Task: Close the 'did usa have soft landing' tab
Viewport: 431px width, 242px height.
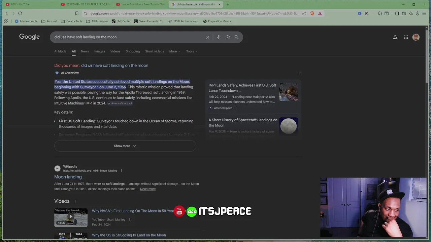Action: tap(220, 4)
